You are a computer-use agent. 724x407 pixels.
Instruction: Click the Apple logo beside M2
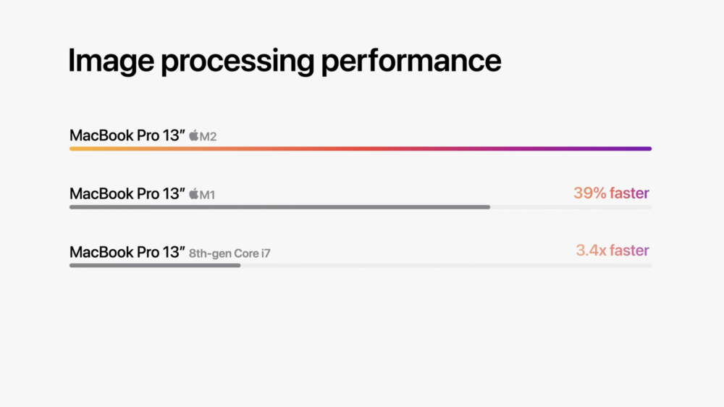193,135
